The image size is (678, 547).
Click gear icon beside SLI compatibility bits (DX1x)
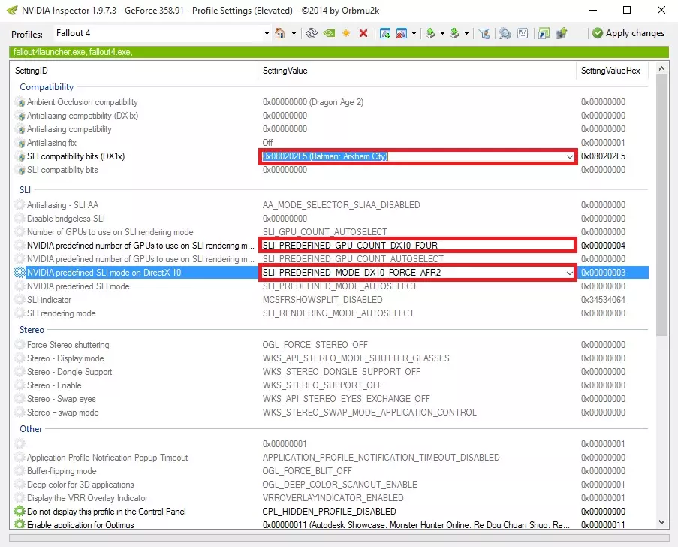point(20,156)
